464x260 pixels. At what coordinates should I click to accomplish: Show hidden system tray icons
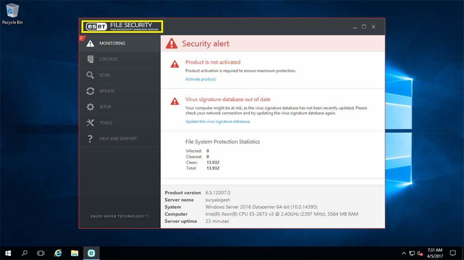(x=403, y=253)
